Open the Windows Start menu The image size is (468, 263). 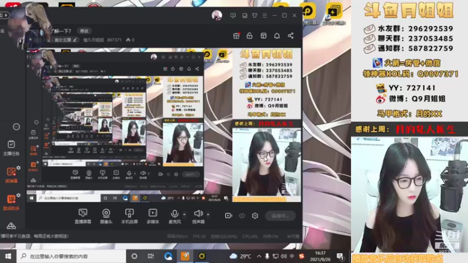click(8, 256)
